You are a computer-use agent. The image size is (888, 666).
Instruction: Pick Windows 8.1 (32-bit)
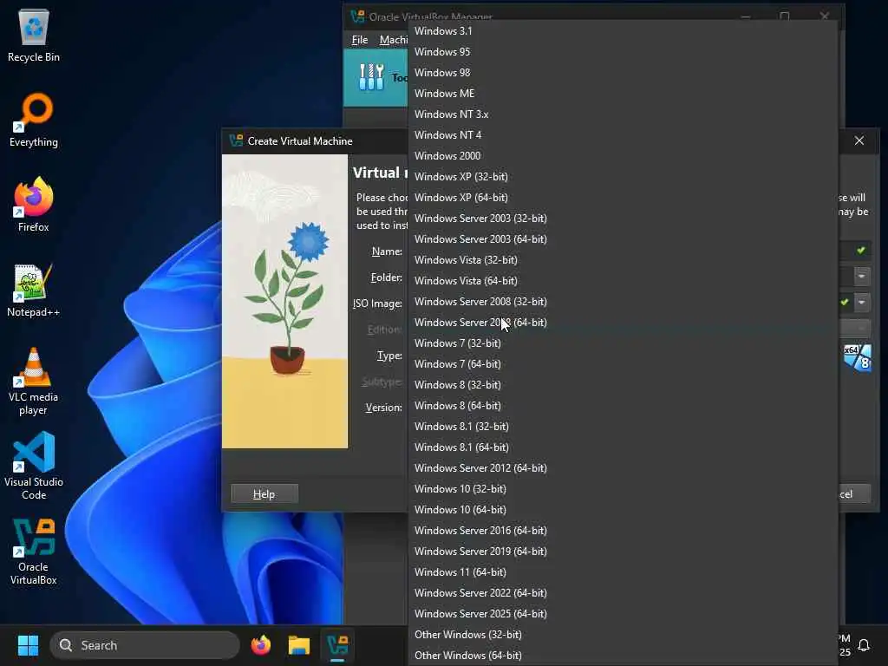point(623,427)
